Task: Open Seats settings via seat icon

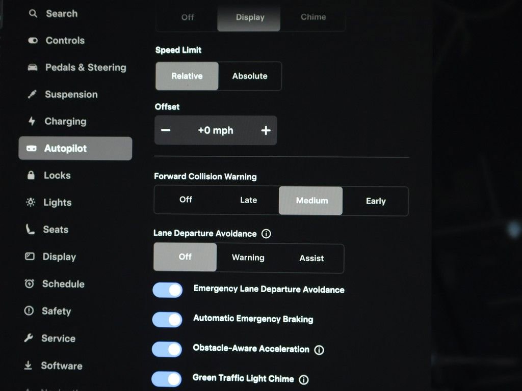Action: 32,230
